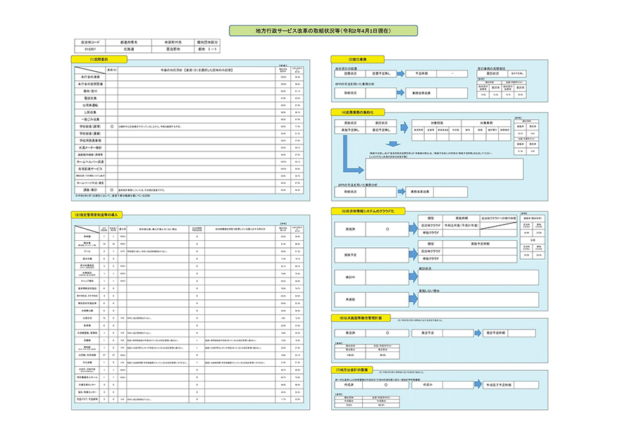The image size is (620, 438).
Task: Select the '実施状況' header in 庶務業務
Action: tap(350, 123)
